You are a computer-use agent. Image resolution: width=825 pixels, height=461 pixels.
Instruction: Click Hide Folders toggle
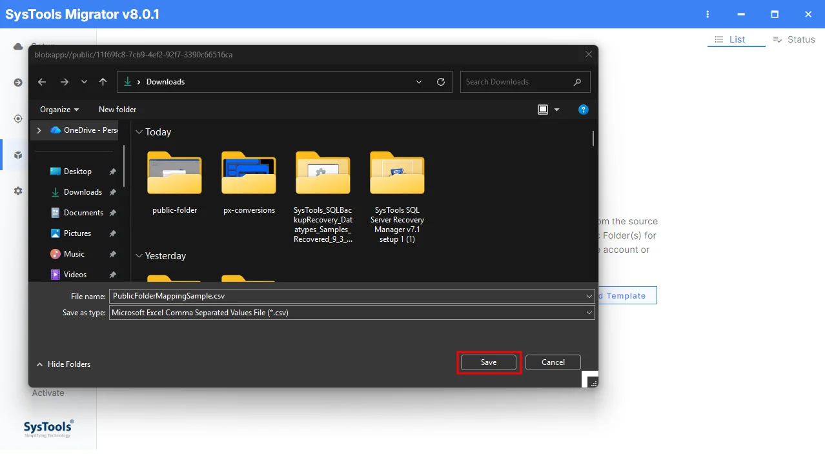coord(63,364)
